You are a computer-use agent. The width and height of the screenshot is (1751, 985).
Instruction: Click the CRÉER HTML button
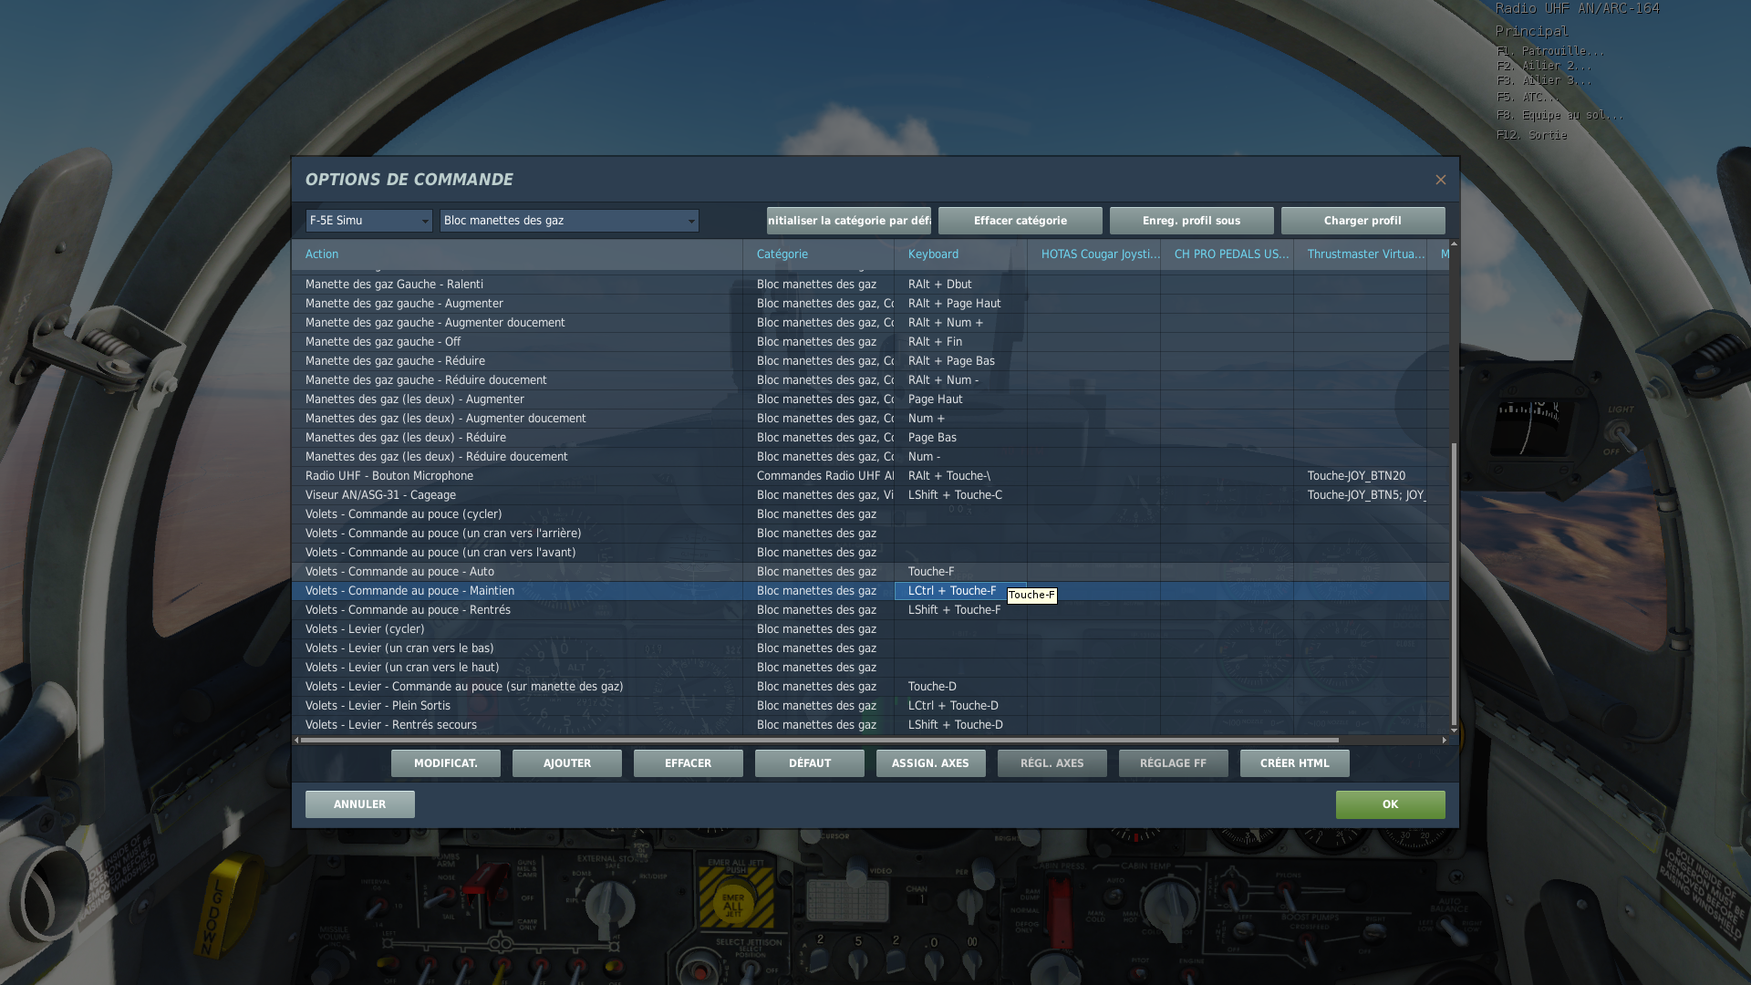tap(1294, 763)
